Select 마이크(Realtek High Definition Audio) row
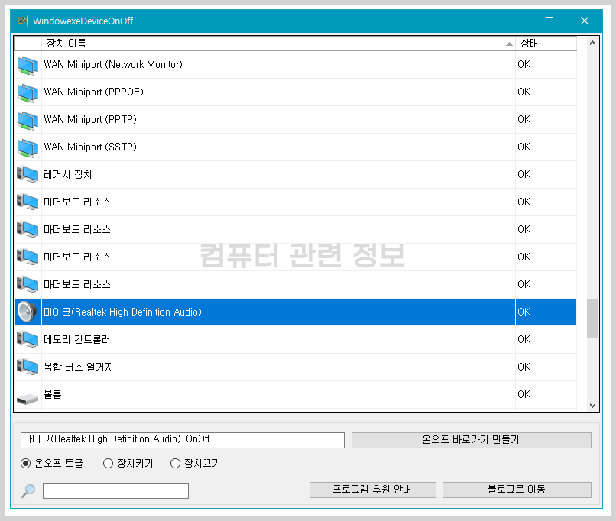 point(296,312)
